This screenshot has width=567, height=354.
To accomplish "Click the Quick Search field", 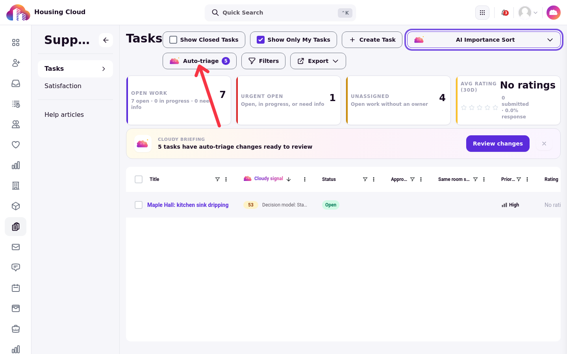I will coord(280,13).
